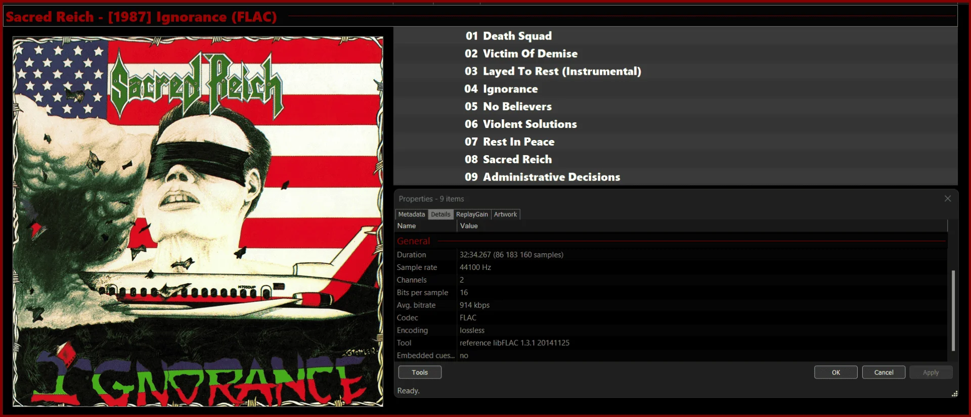Select the Codec value FLAC
Viewport: 971px width, 417px height.
(x=468, y=318)
